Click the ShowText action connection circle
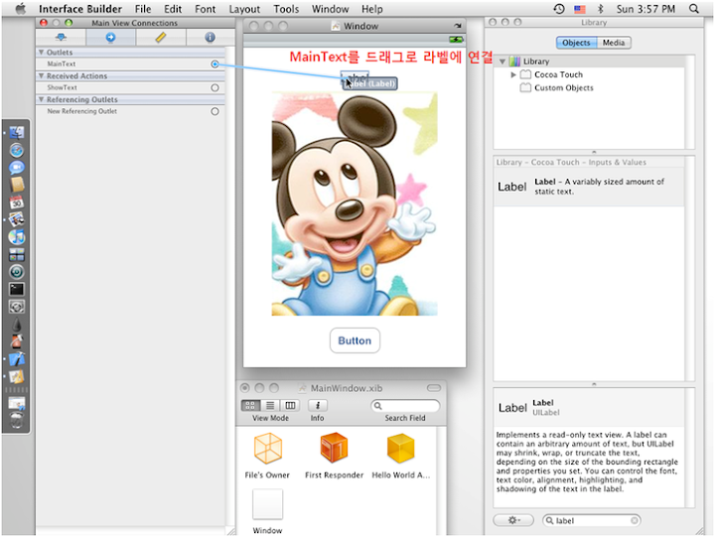715x537 pixels. click(214, 87)
